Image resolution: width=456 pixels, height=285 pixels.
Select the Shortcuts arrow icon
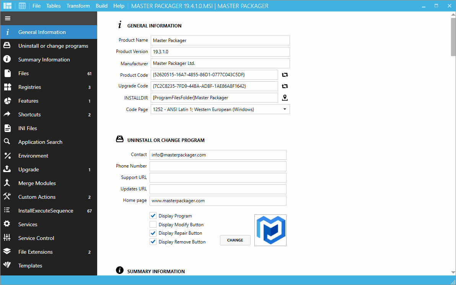7,114
